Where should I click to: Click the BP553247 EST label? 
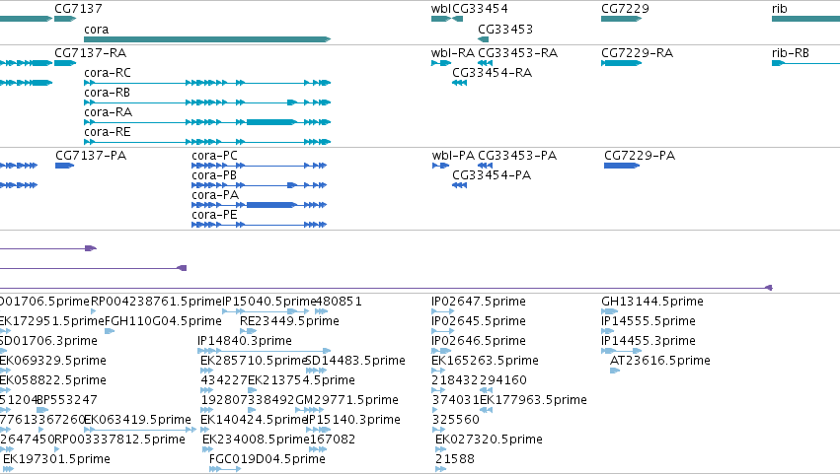point(67,400)
